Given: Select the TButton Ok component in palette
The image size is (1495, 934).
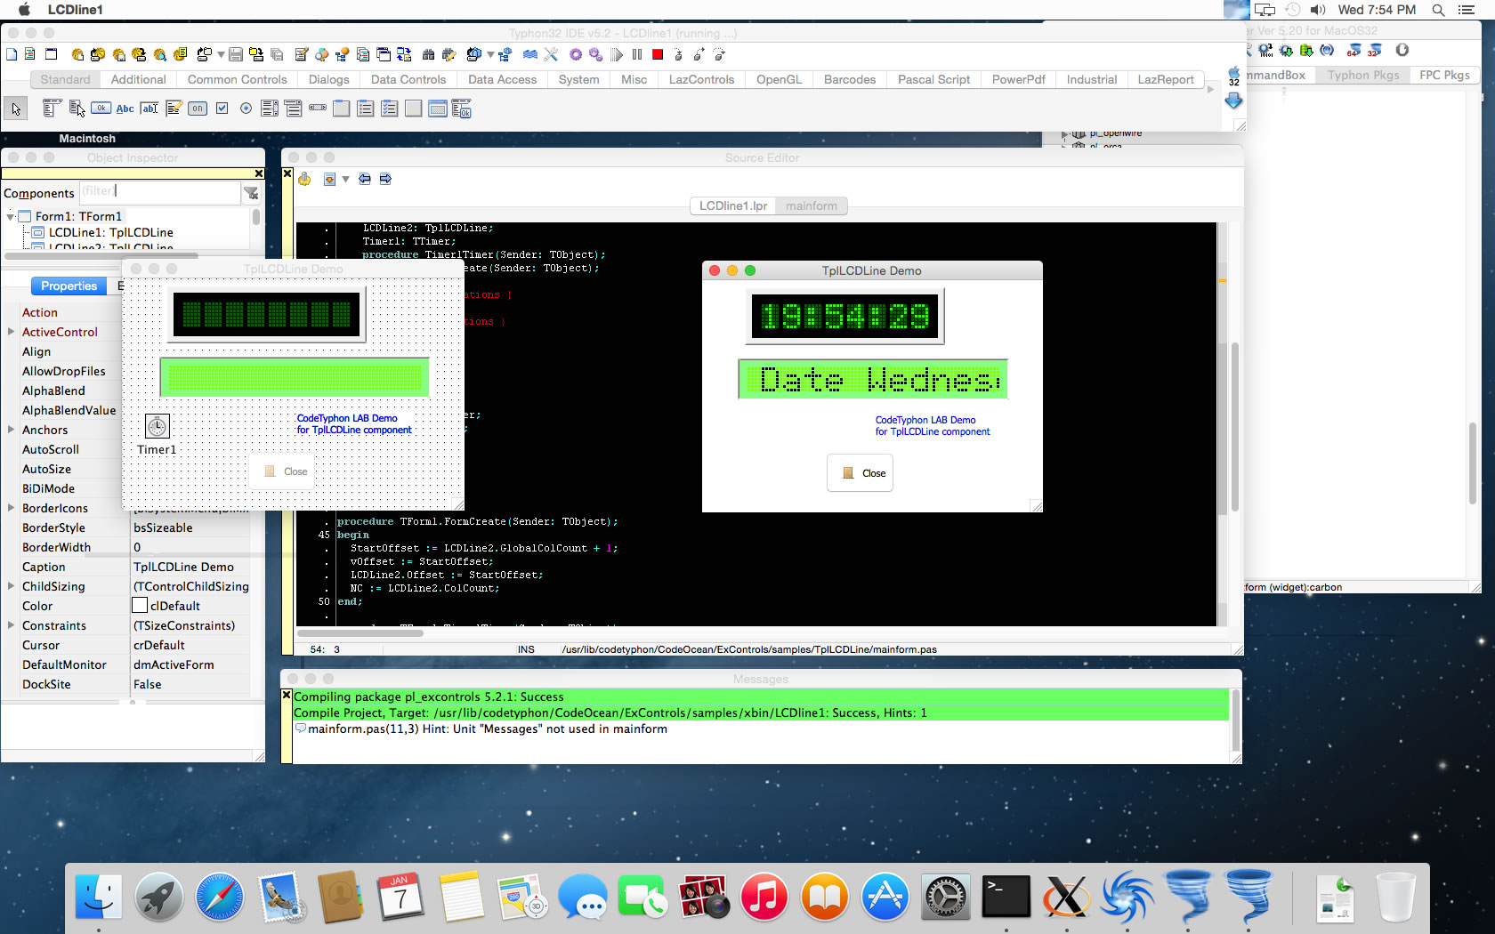Looking at the screenshot, I should 101,109.
